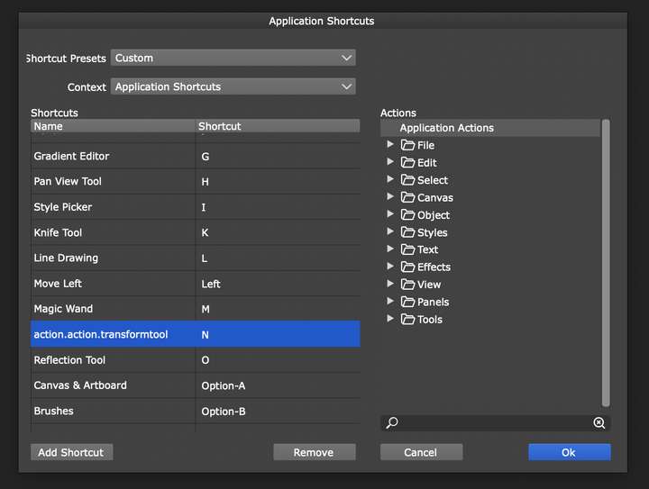Click the Effects folder icon
This screenshot has height=489, width=649.
407,267
